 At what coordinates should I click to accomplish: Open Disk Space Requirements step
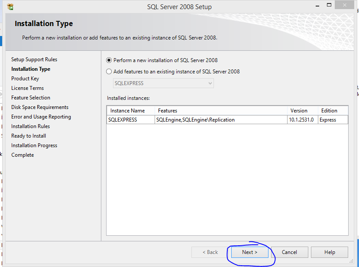[x=40, y=107]
